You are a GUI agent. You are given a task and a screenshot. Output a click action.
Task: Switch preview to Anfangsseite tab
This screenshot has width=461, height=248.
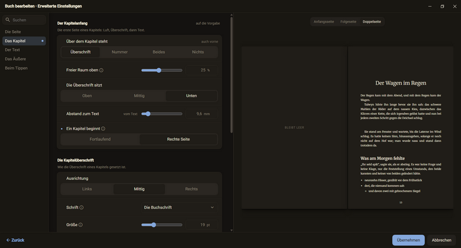324,22
